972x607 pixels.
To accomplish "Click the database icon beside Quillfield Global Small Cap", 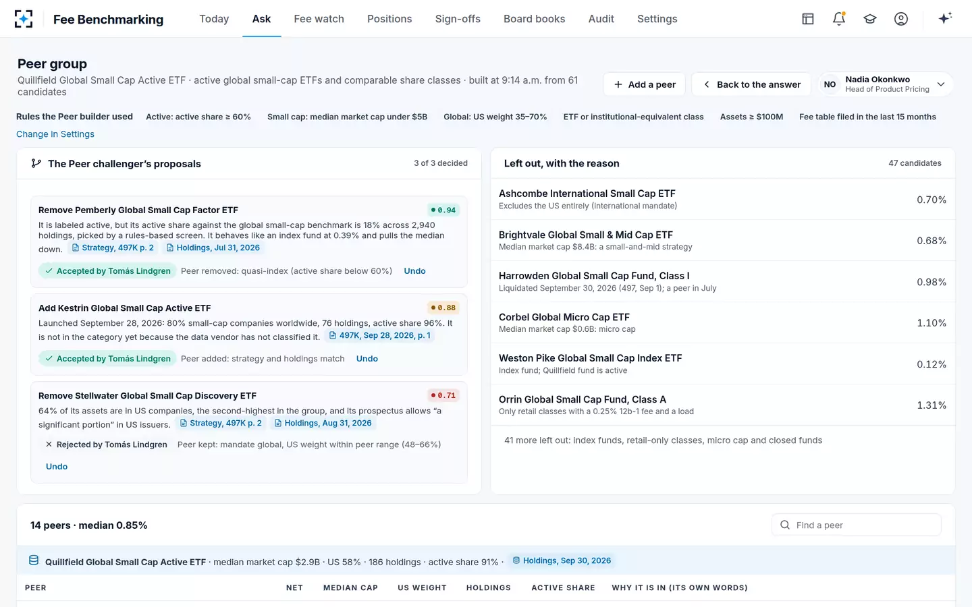I will (x=34, y=560).
